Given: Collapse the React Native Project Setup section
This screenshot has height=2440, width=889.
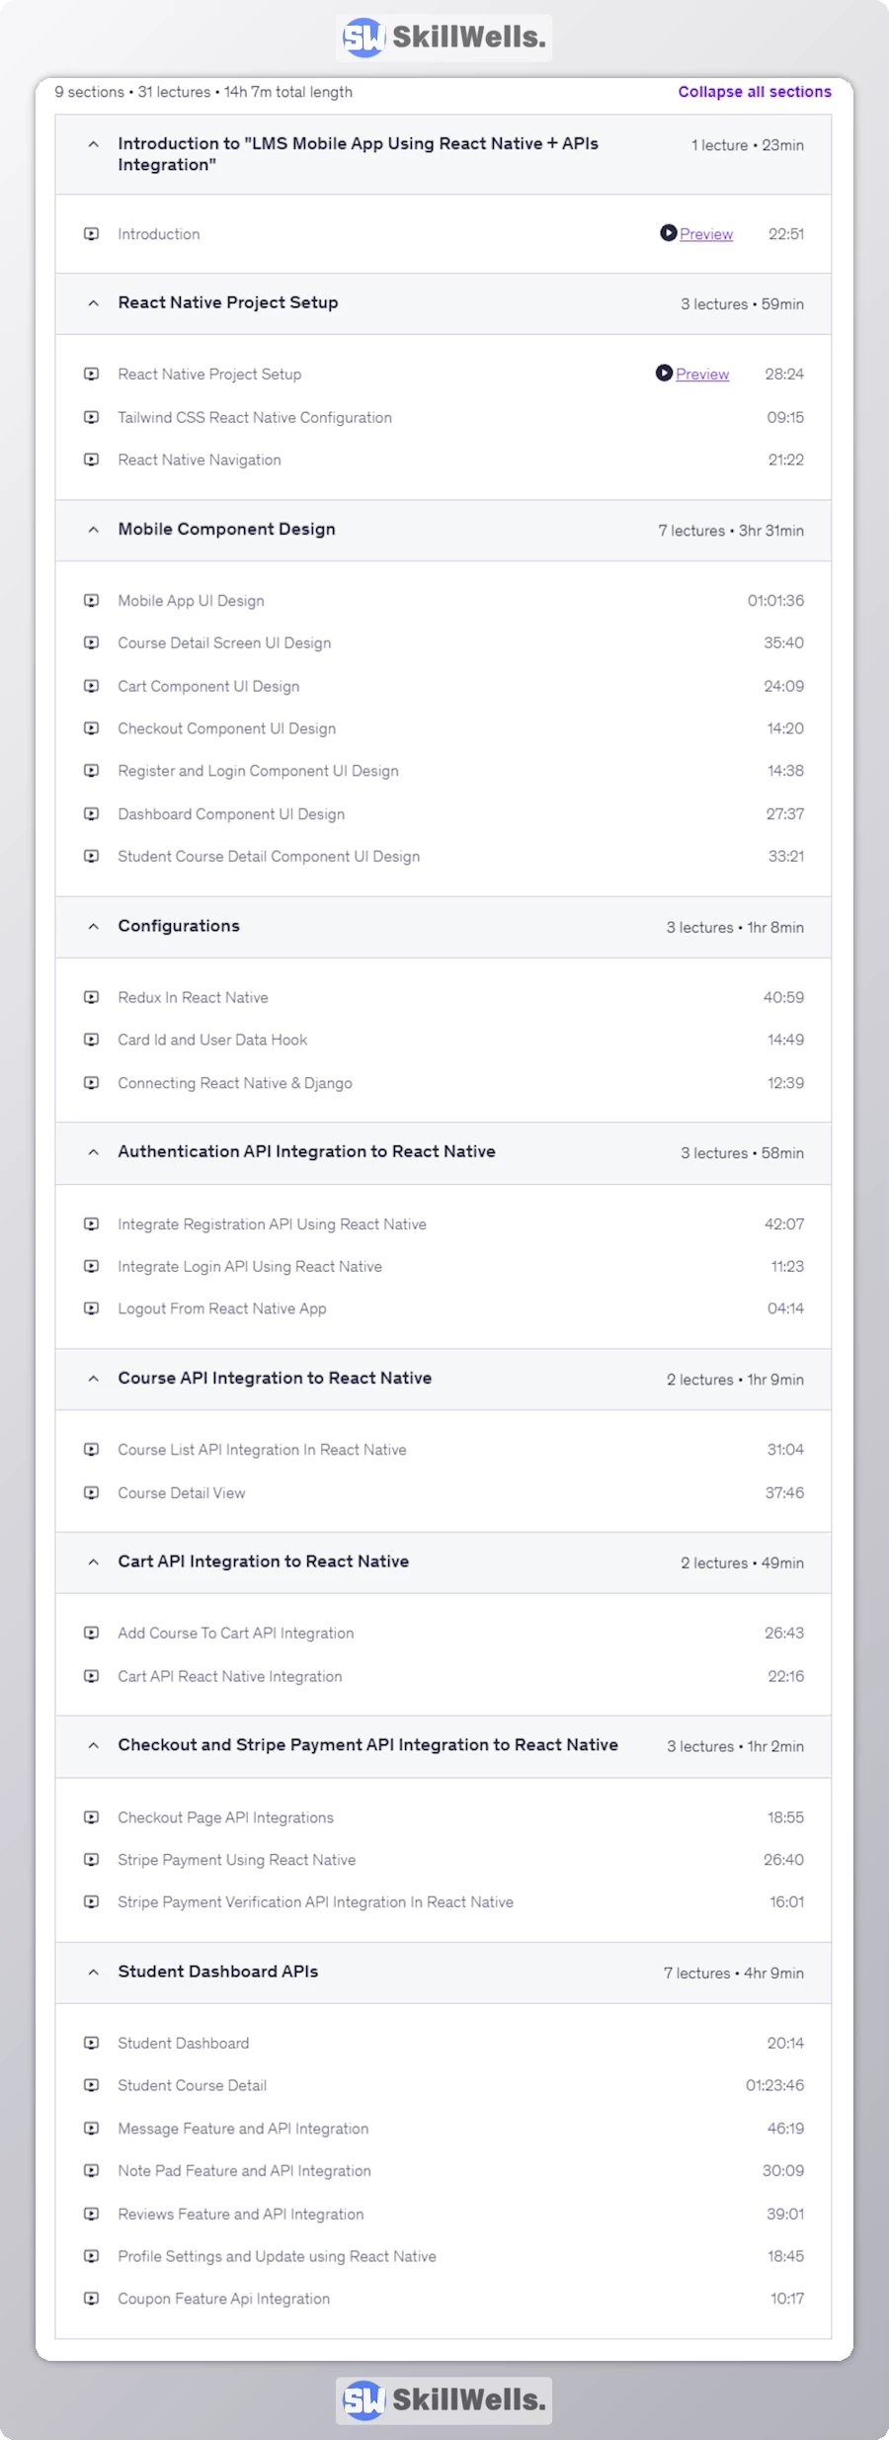Looking at the screenshot, I should point(92,303).
